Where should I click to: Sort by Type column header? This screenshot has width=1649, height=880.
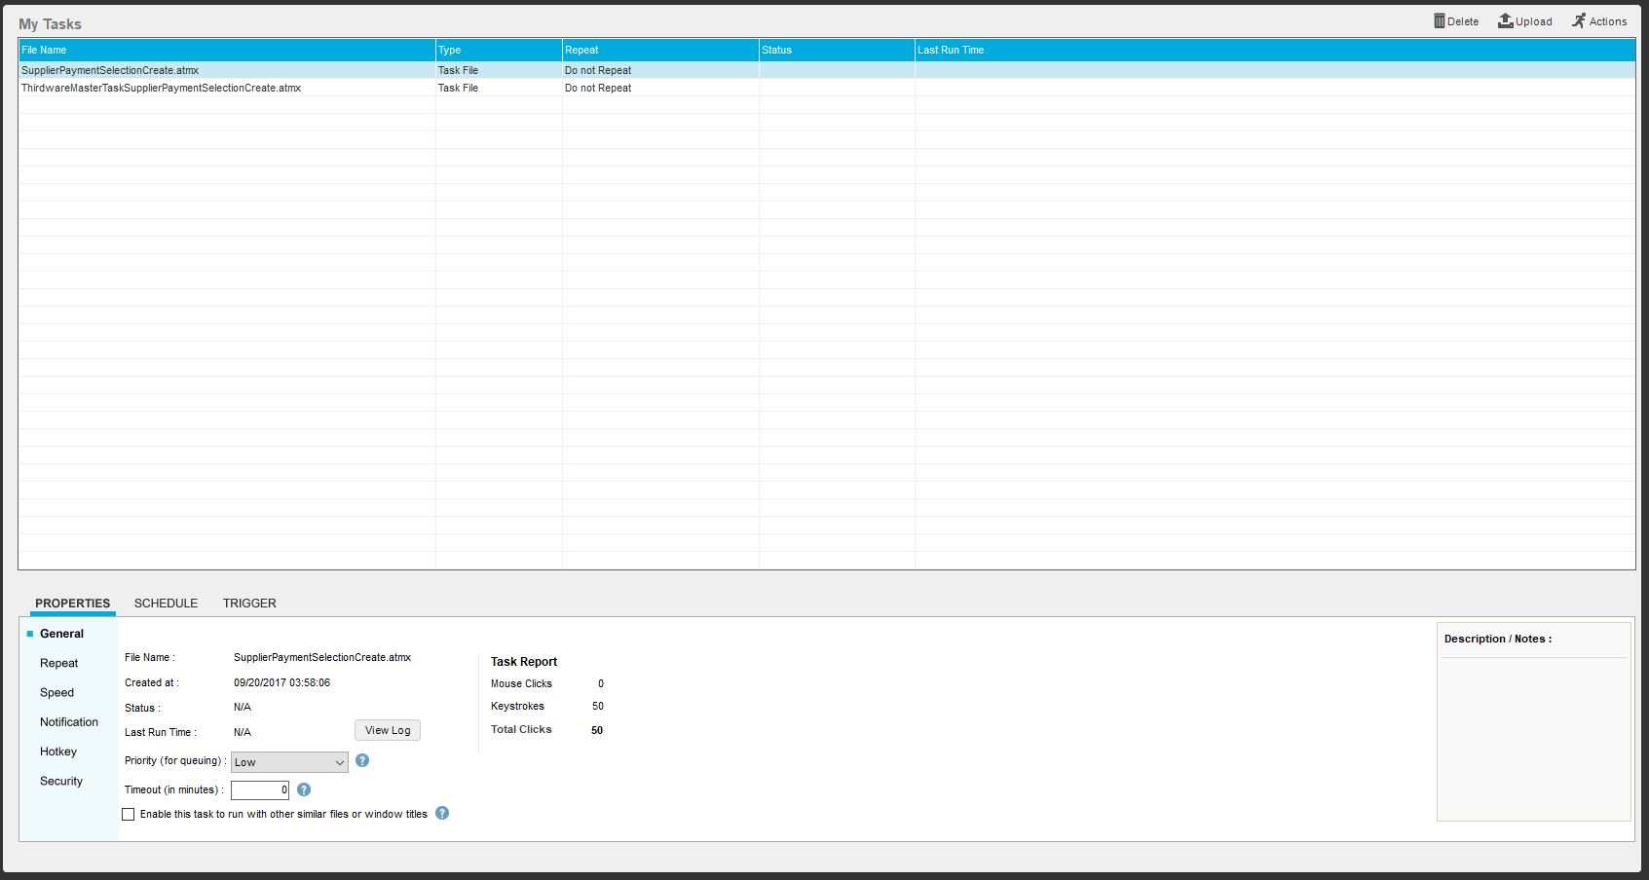coord(499,50)
